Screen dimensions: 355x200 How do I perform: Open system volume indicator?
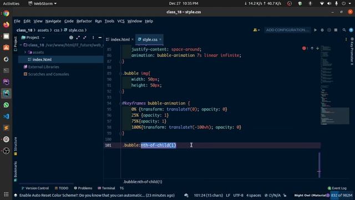pyautogui.click(x=329, y=3)
